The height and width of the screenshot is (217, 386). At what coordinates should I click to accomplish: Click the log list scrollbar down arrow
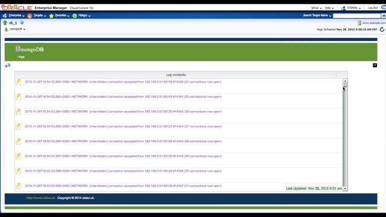[345, 189]
